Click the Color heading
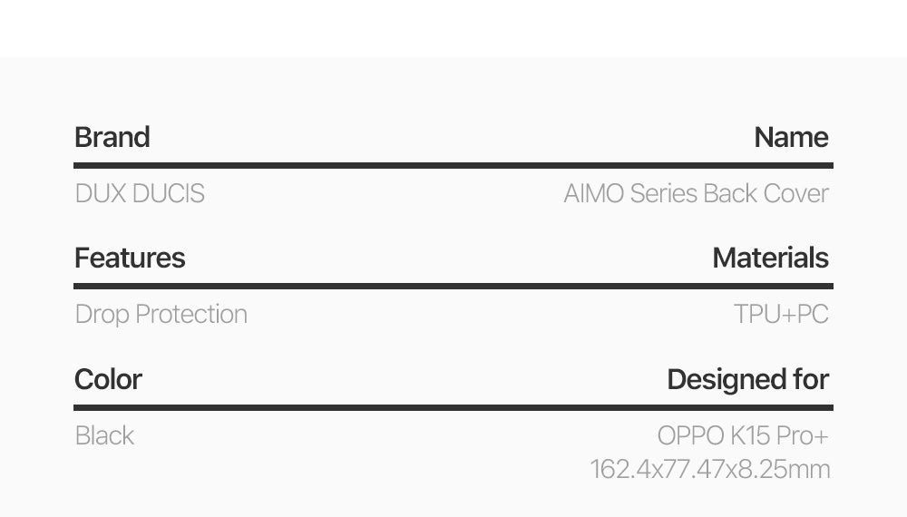907x517 pixels. pyautogui.click(x=108, y=379)
